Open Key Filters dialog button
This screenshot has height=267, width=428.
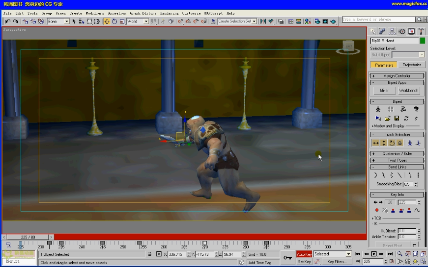click(x=337, y=262)
